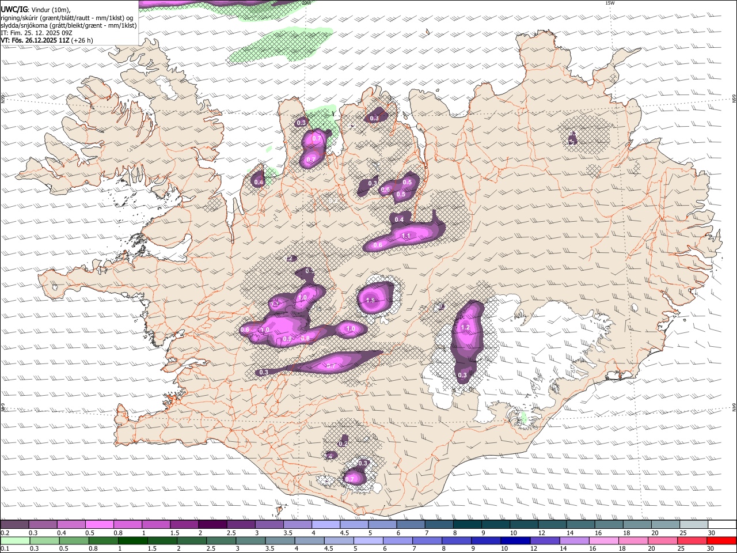
Task: Click the initial time line 'IT: Fim. 25. 12. 2025 09Z'
Action: click(x=37, y=33)
